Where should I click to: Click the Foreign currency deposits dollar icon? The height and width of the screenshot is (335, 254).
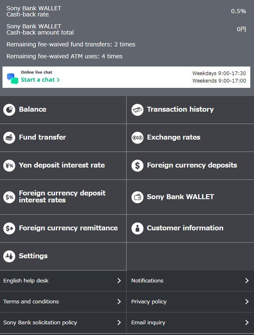point(137,165)
